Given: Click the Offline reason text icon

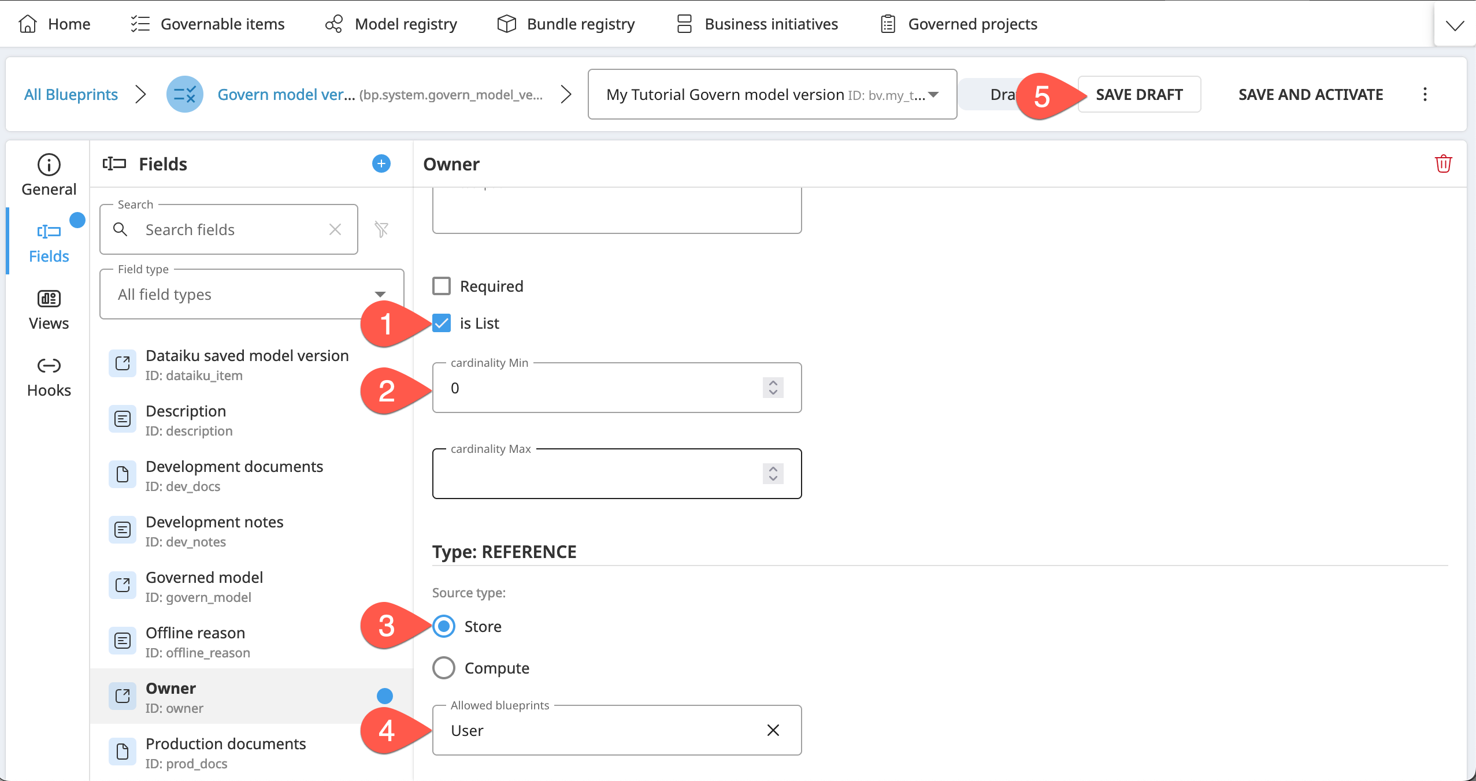Looking at the screenshot, I should coord(123,641).
